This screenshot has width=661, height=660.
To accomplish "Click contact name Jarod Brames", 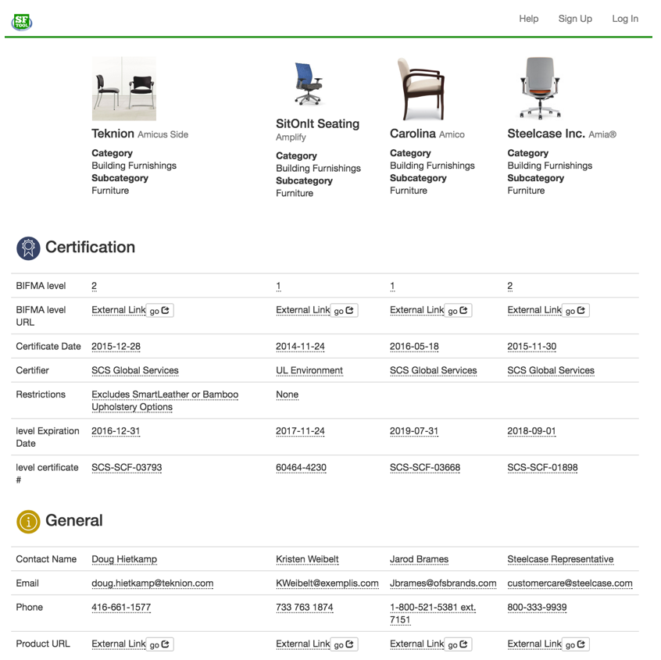I will [419, 559].
